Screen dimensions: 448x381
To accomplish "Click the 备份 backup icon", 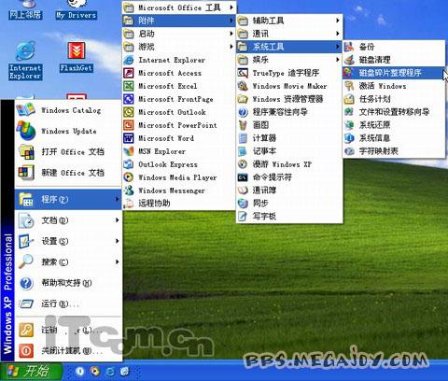I will [x=349, y=47].
